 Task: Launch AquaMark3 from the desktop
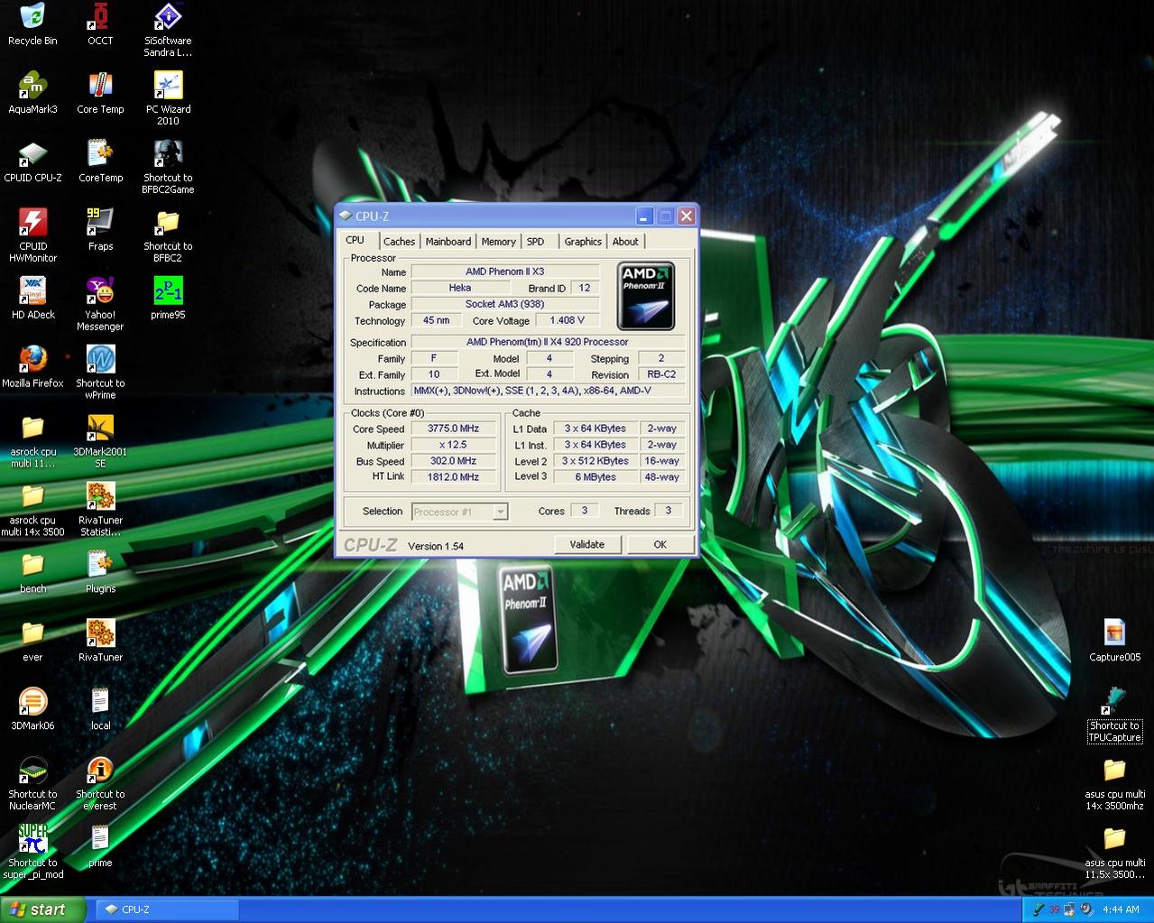click(32, 93)
